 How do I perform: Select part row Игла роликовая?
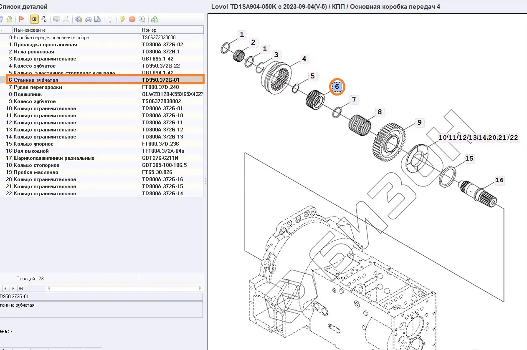point(34,52)
